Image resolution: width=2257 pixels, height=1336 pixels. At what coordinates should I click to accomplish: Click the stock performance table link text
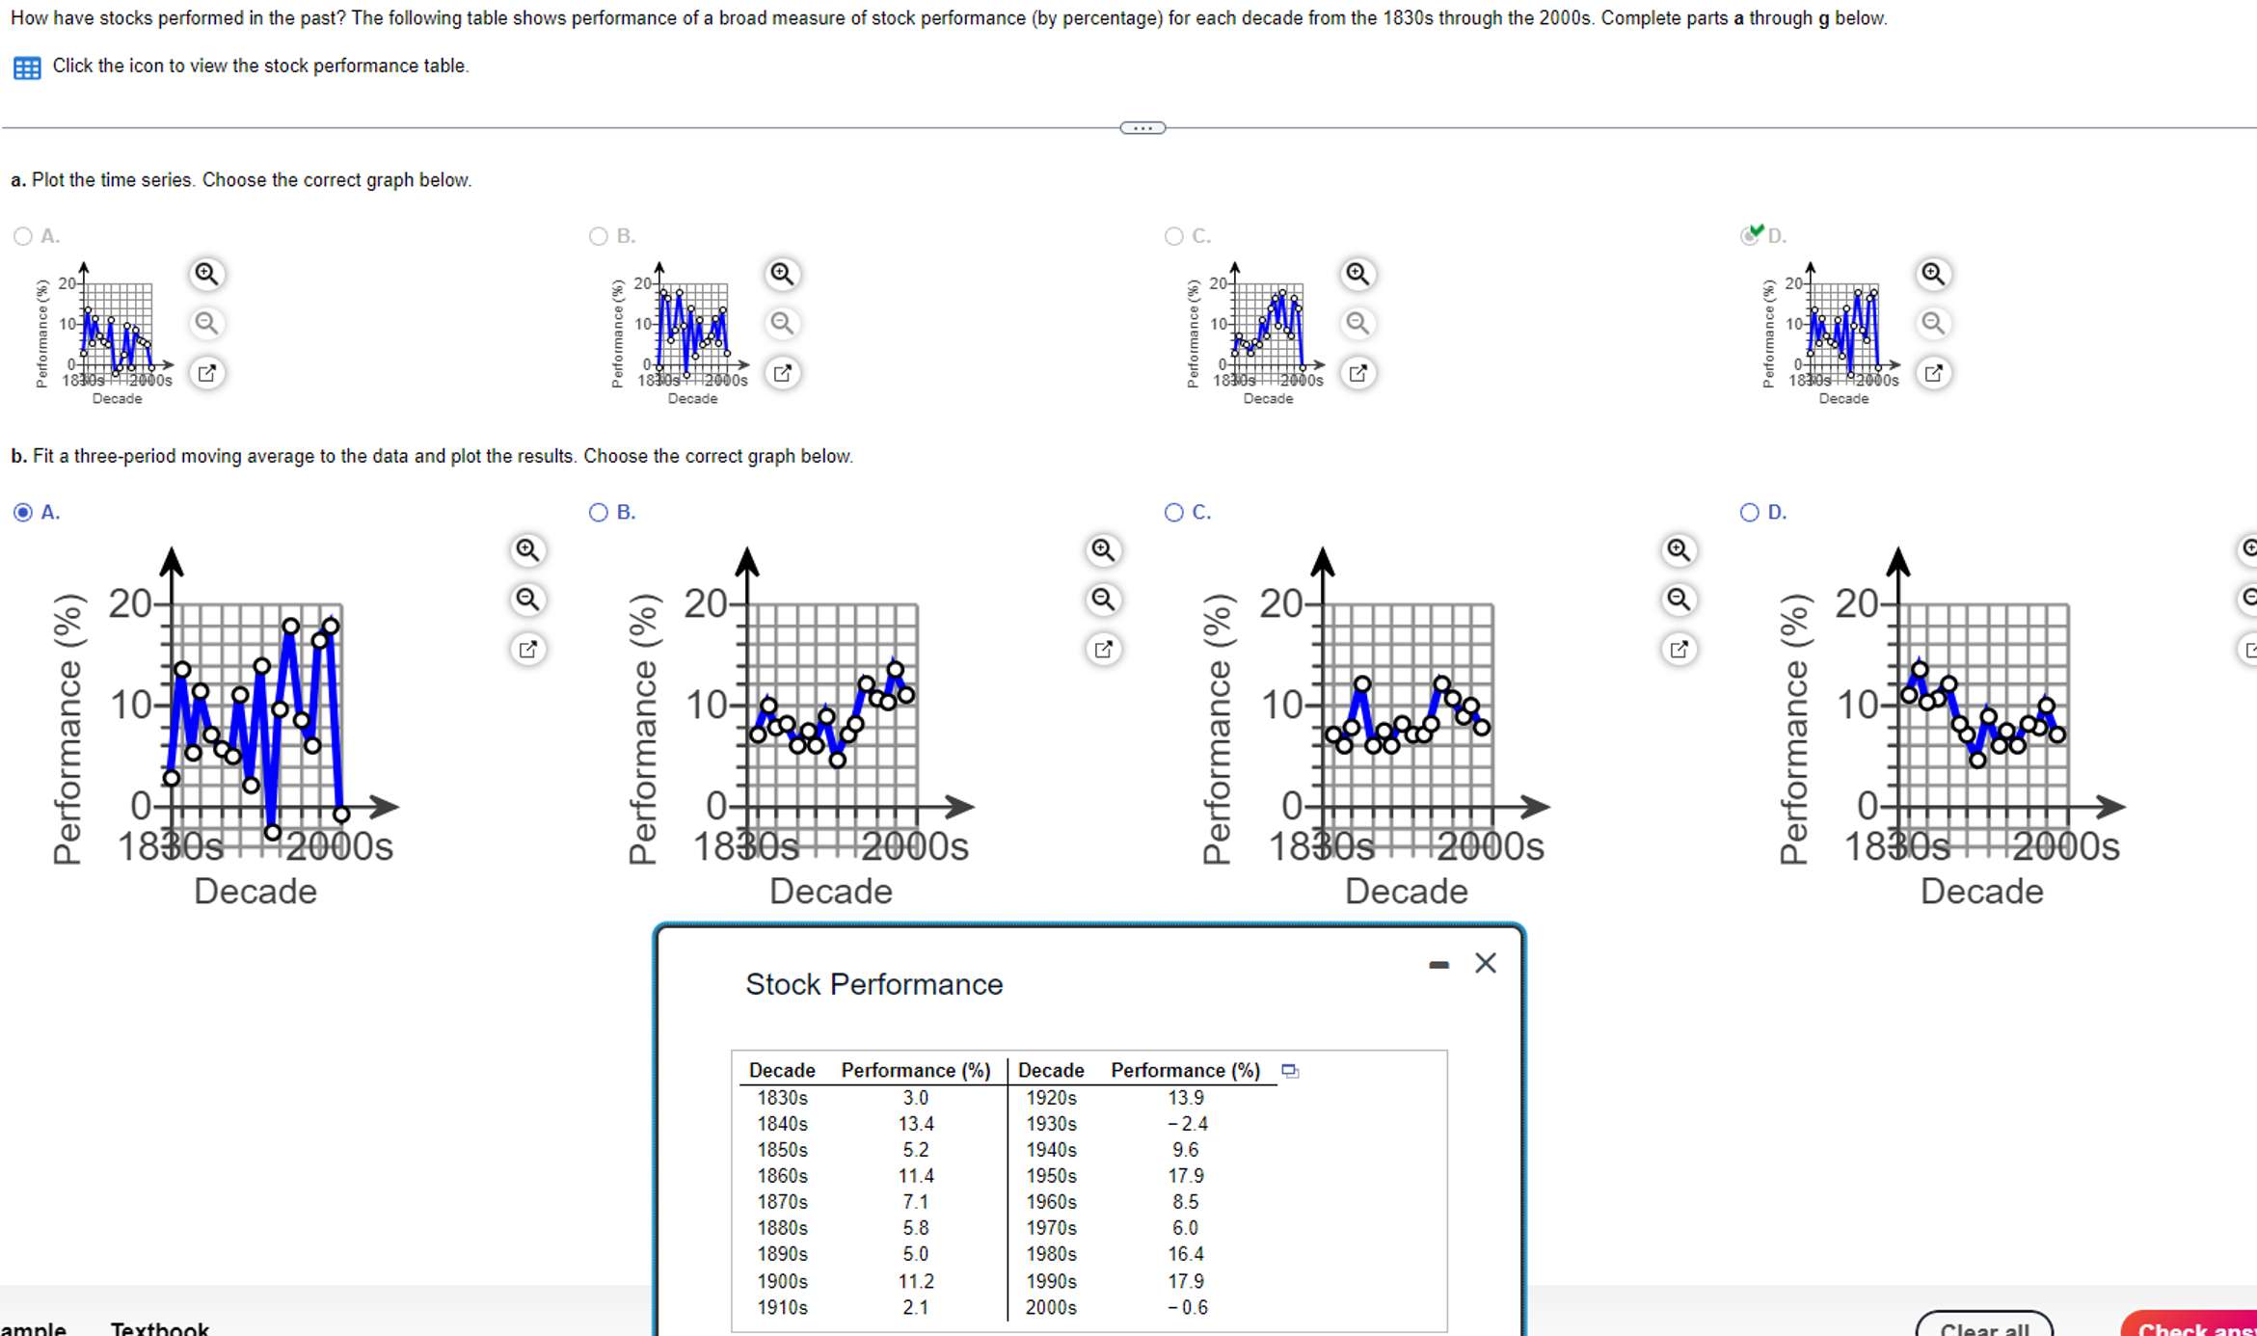tap(260, 67)
